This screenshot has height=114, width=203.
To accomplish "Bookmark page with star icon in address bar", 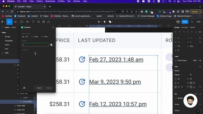I will tap(136, 12).
